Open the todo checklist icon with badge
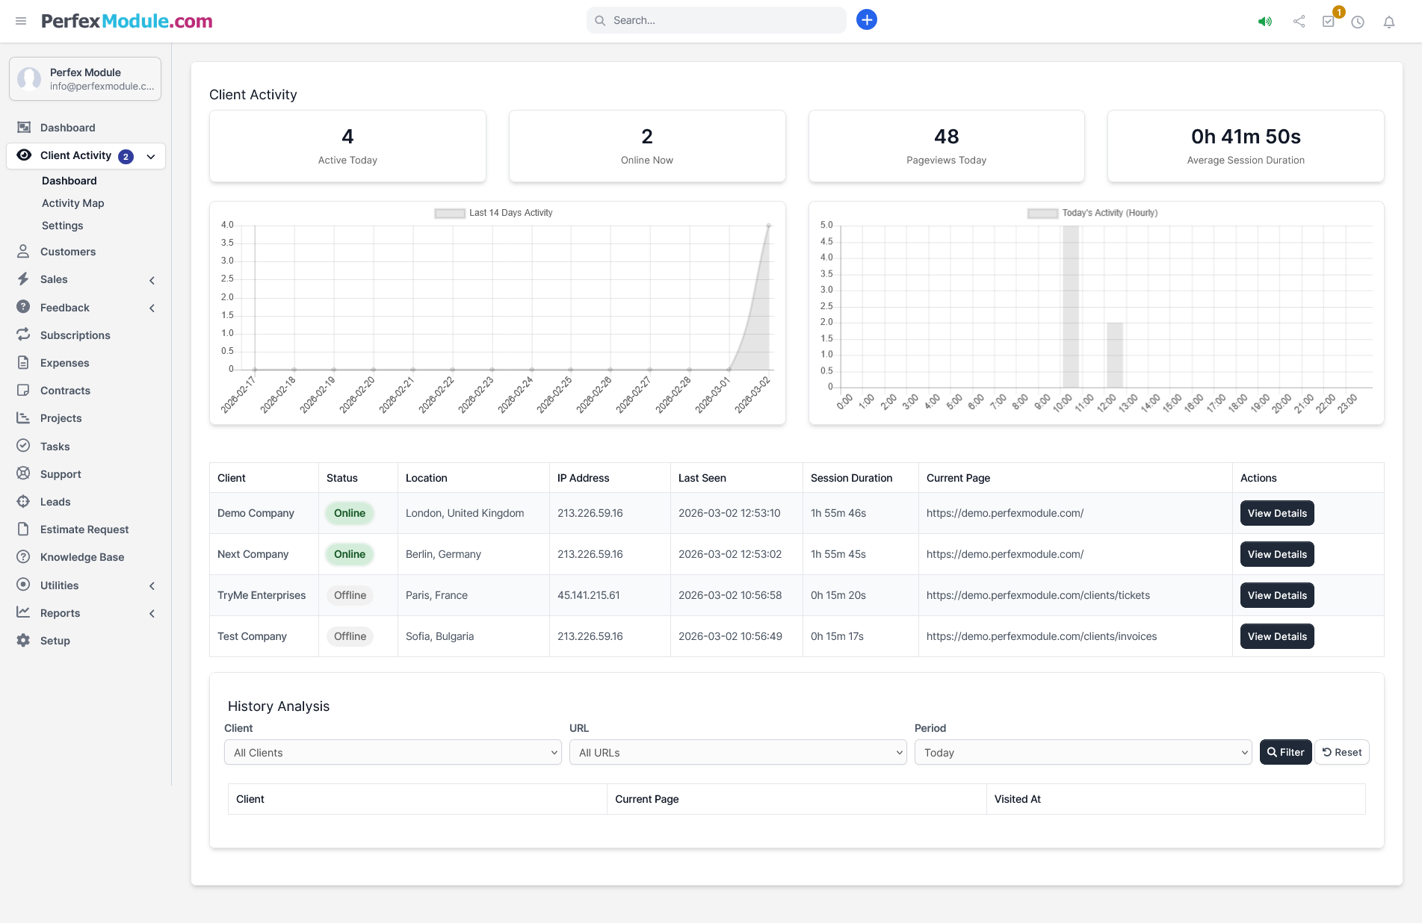 [1329, 22]
